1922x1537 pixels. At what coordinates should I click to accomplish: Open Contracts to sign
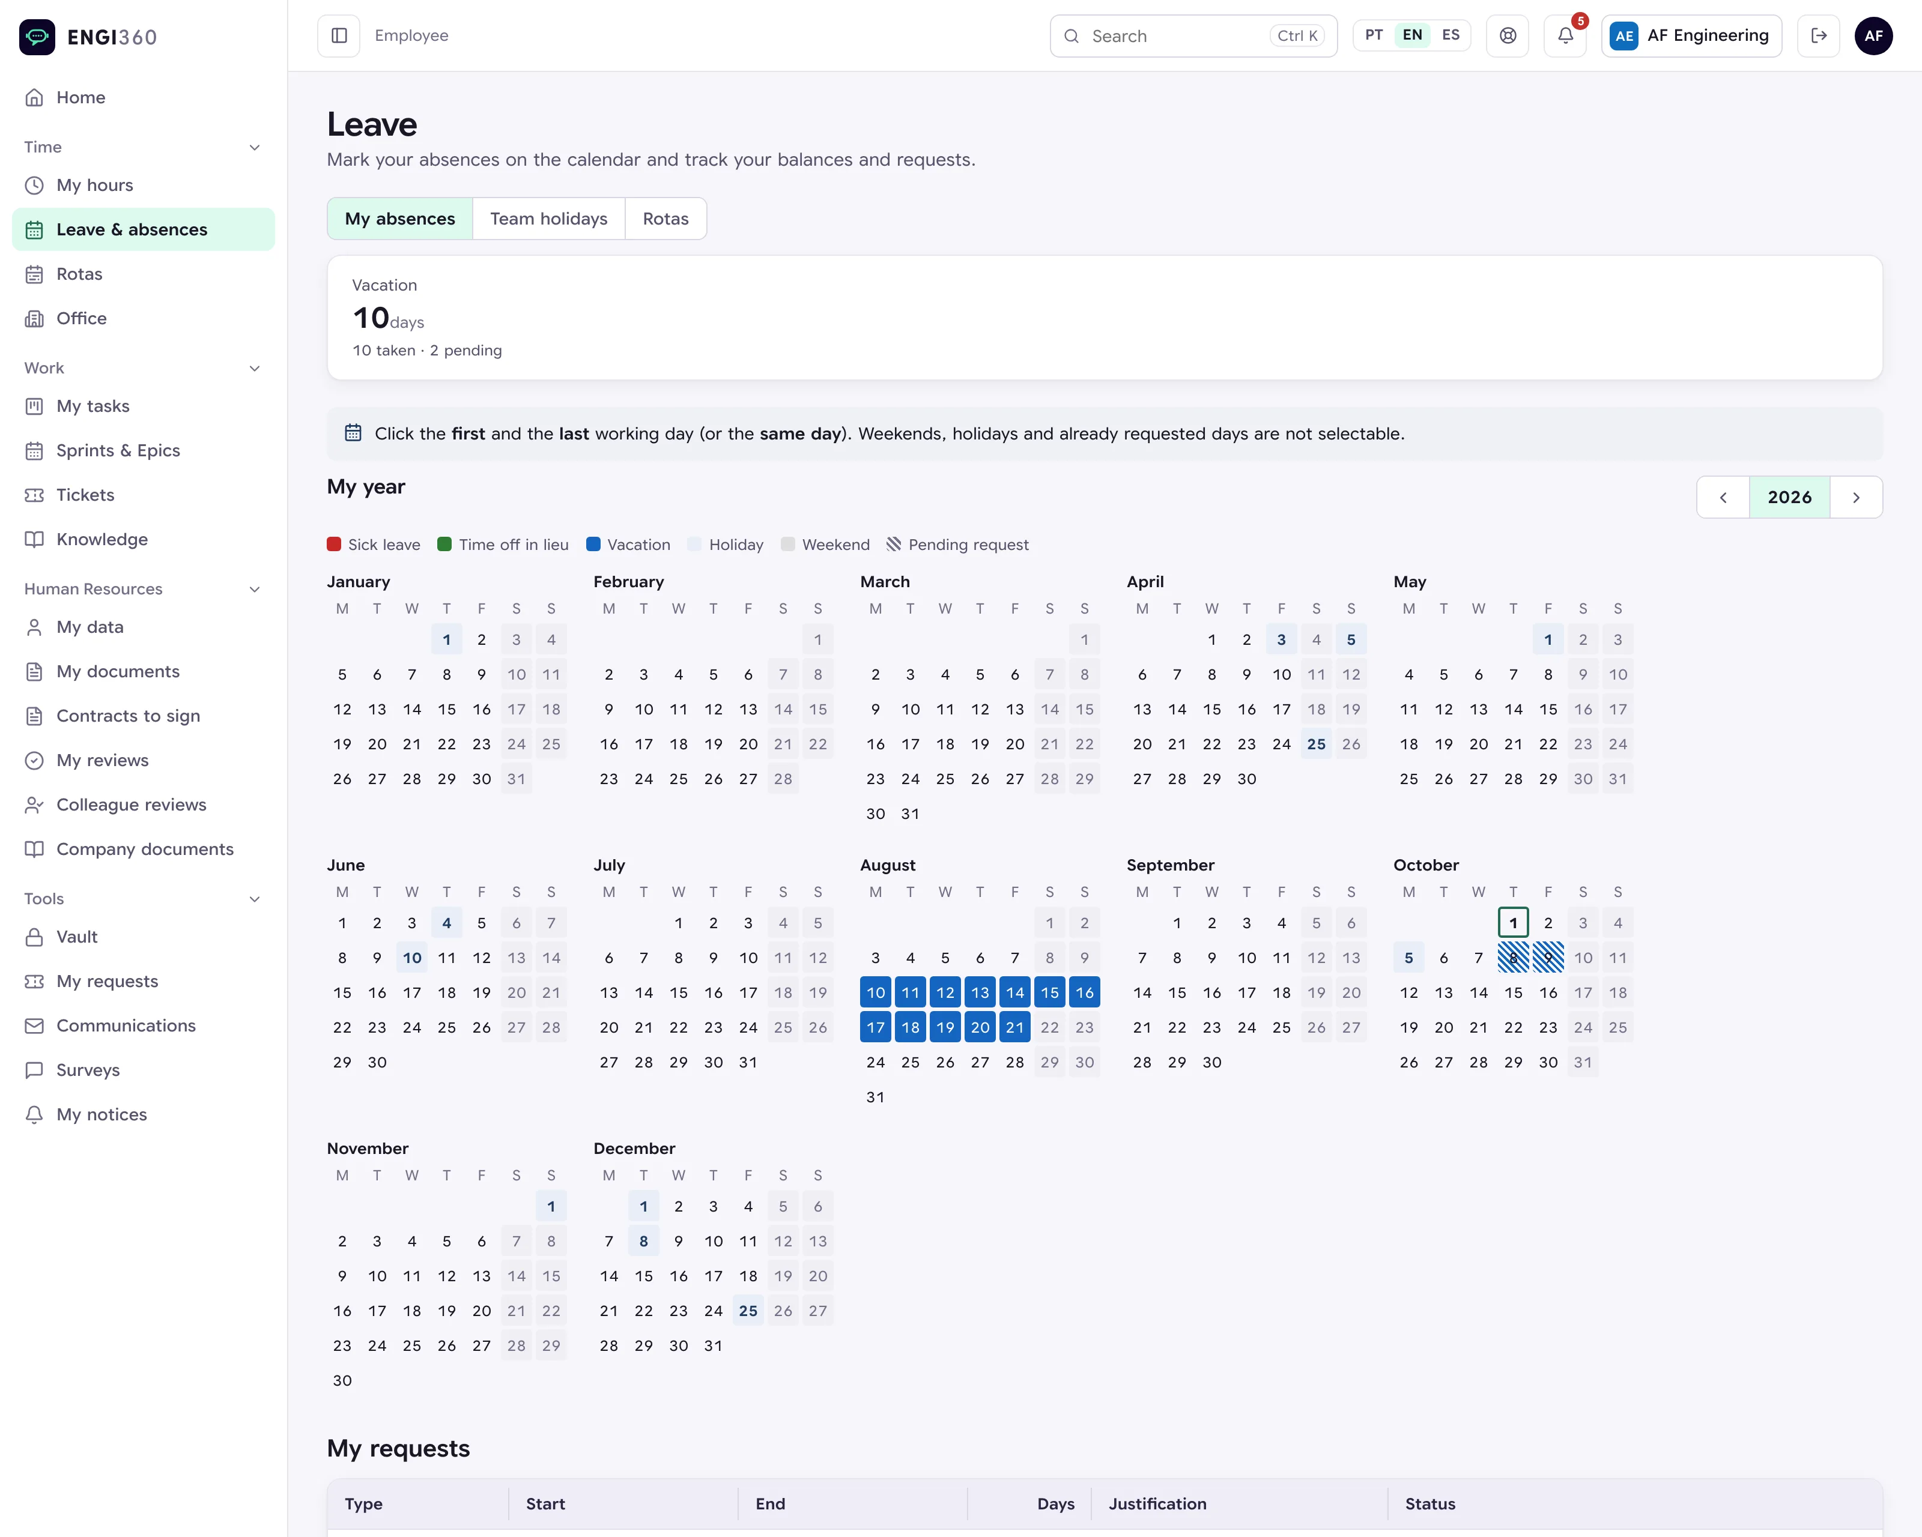pyautogui.click(x=144, y=716)
